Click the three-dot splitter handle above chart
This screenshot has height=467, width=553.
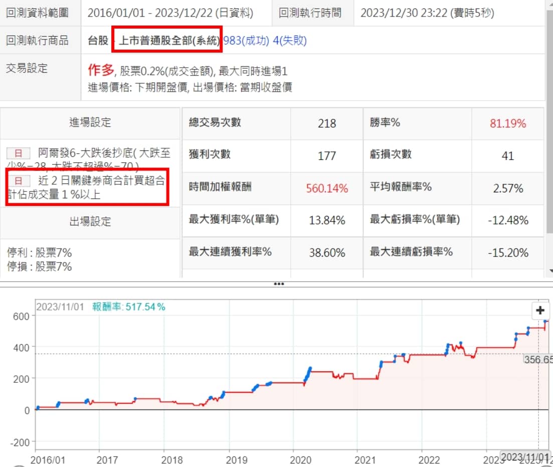(279, 284)
